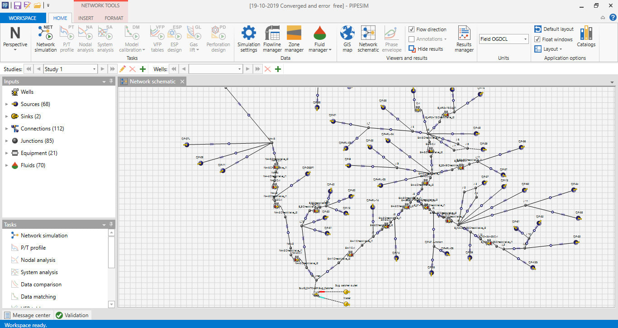Image resolution: width=618 pixels, height=328 pixels.
Task: Click the Slug catcher equipment node
Action: 316,294
